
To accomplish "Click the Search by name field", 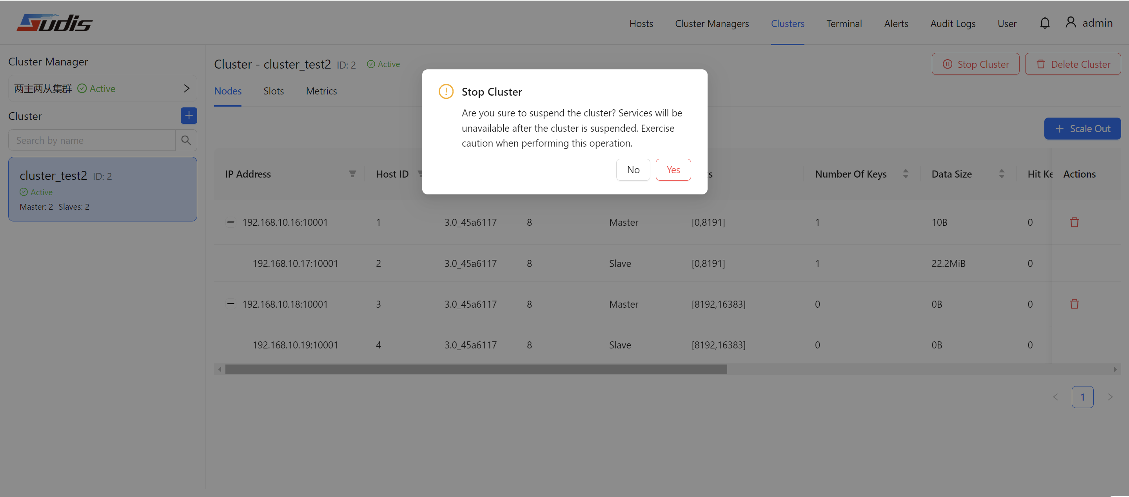I will (x=92, y=140).
